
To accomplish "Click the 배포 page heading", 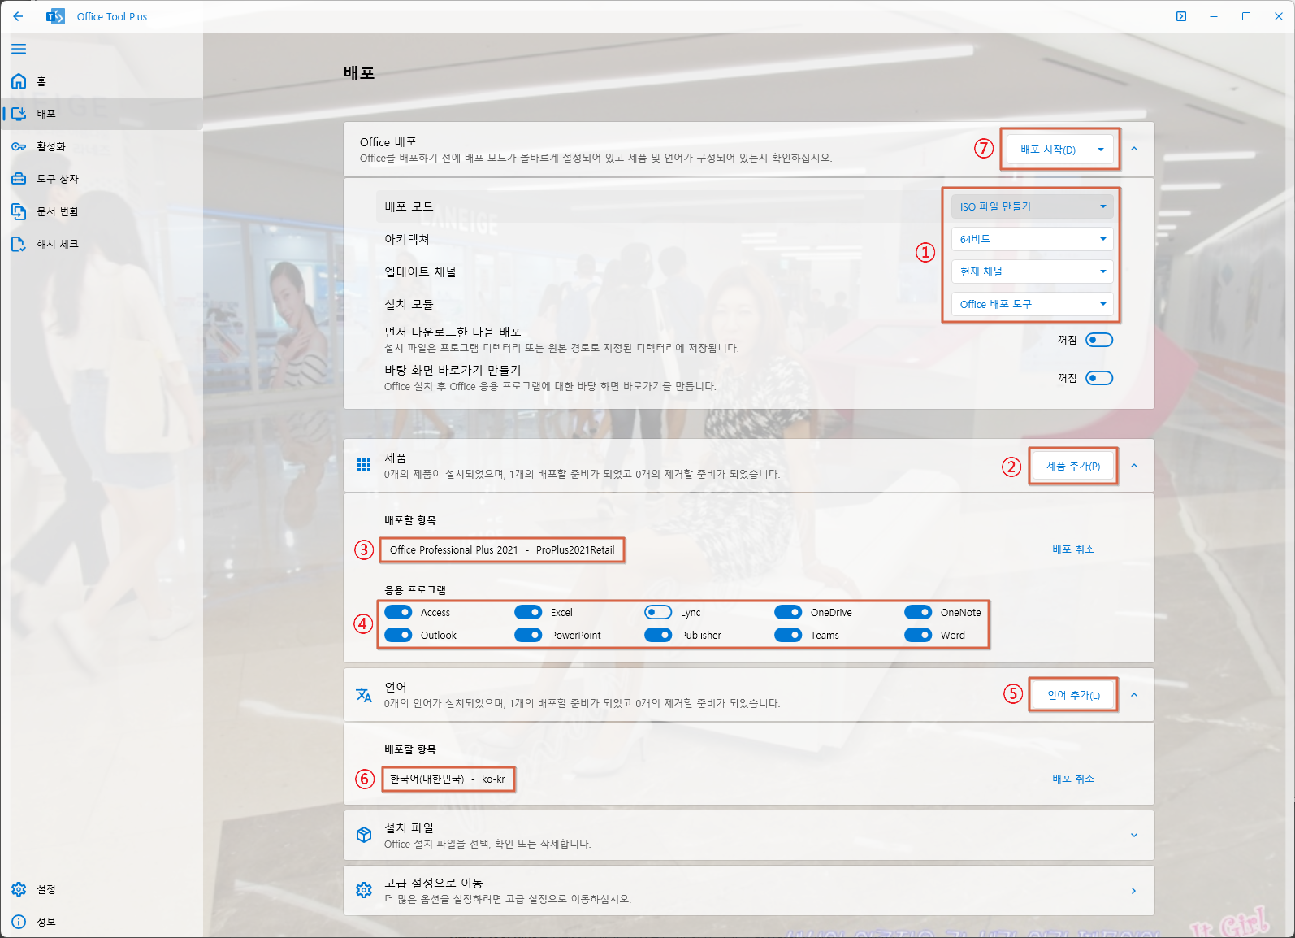I will tap(359, 73).
